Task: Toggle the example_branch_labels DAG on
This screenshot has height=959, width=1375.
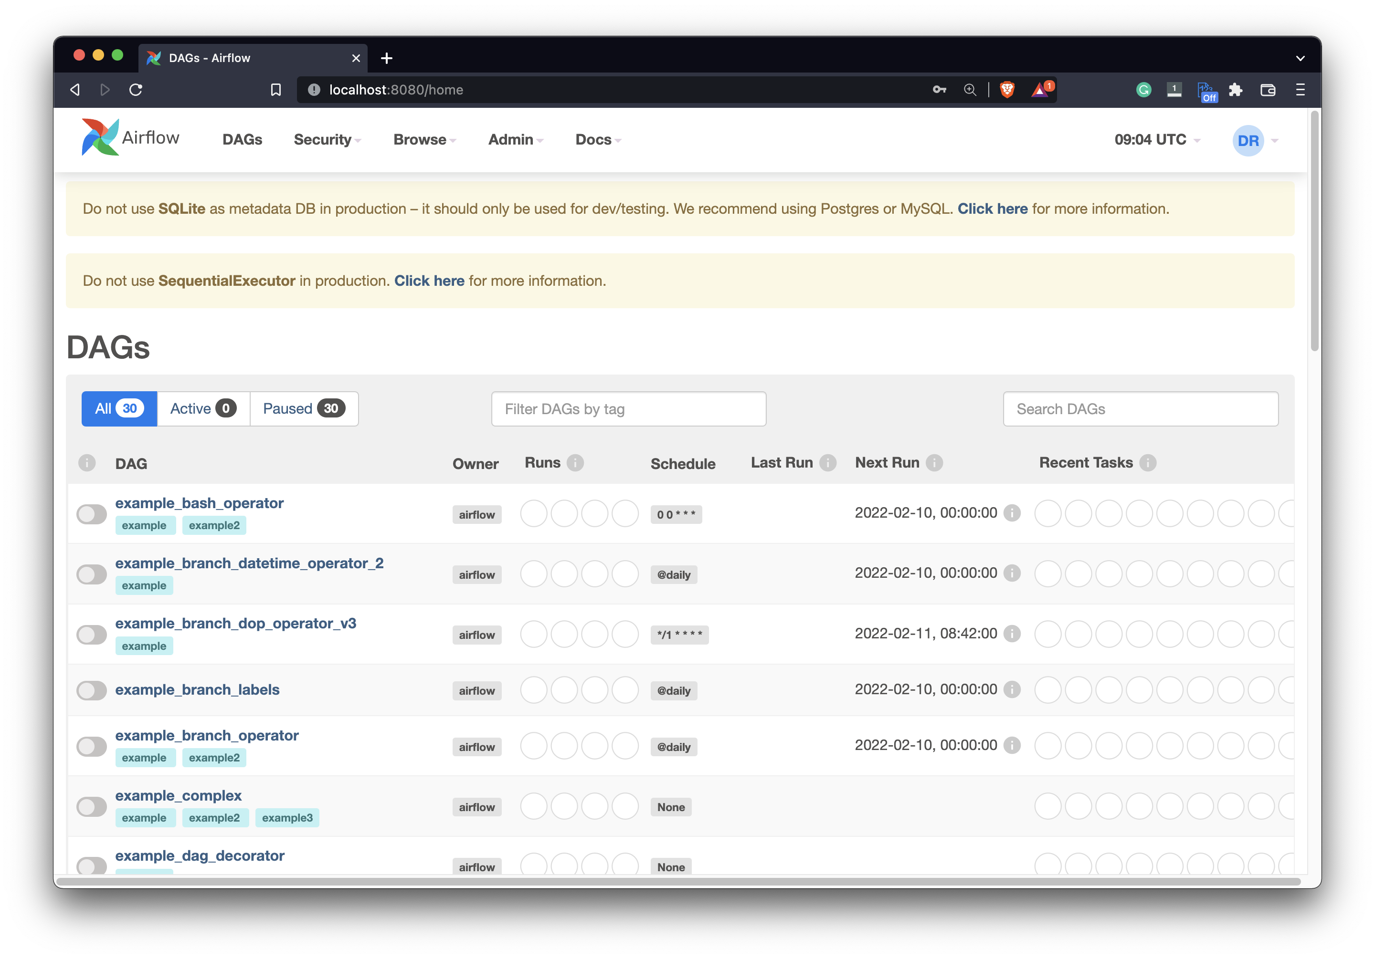Action: (92, 690)
